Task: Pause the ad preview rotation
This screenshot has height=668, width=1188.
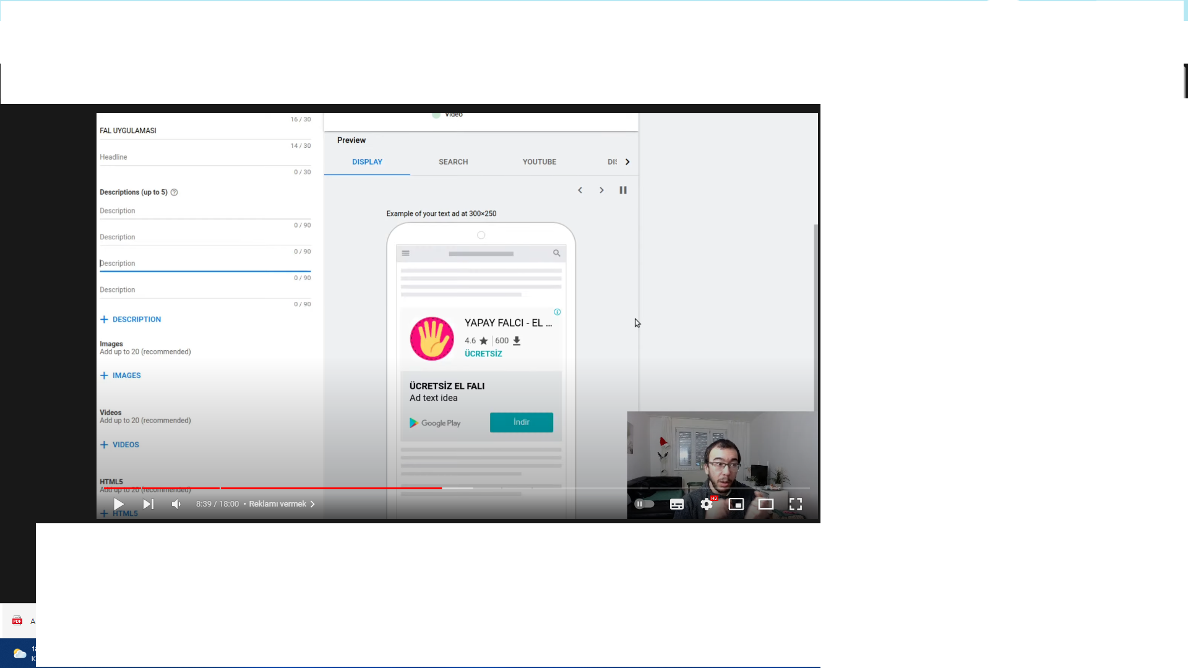Action: [x=623, y=191]
